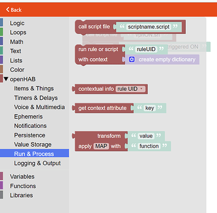The height and width of the screenshot is (213, 217).
Task: Open the Loops category
Action: point(18,32)
